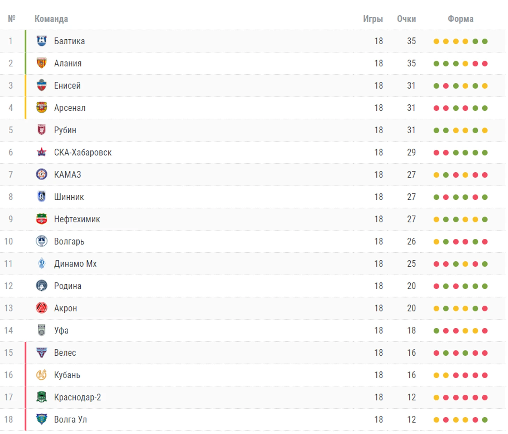Click the Очки column header
The height and width of the screenshot is (434, 508).
click(x=406, y=19)
